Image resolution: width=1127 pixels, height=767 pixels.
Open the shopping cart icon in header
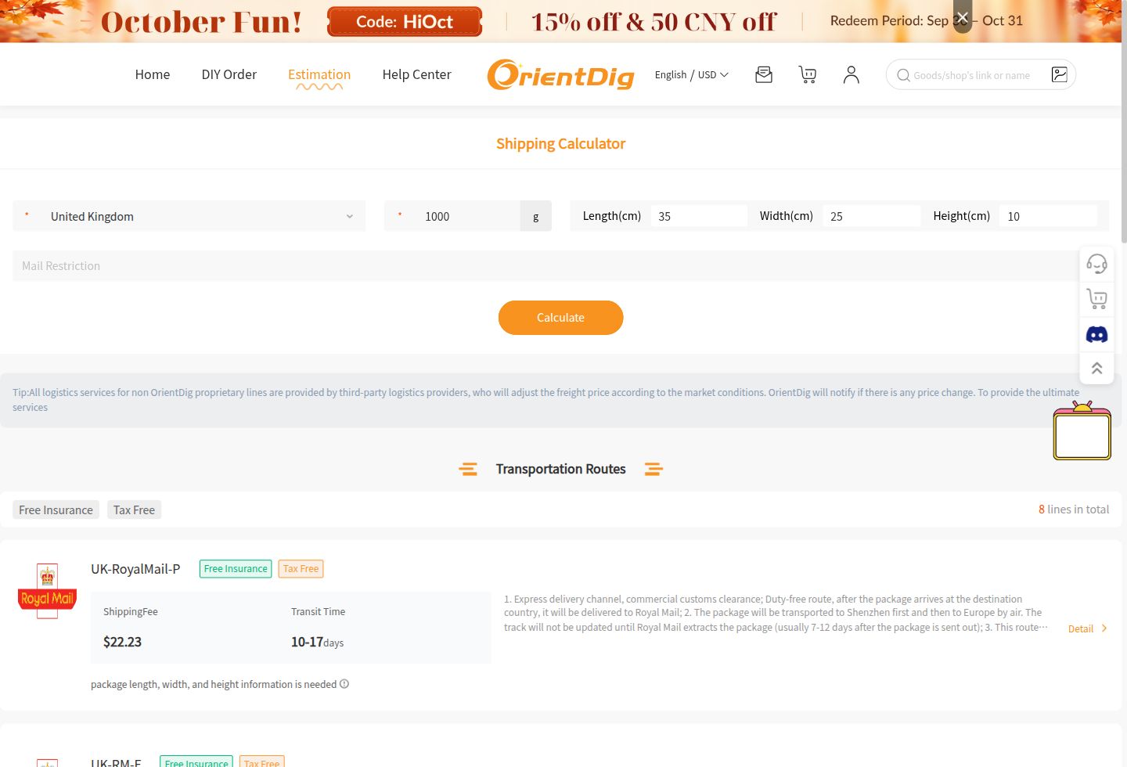tap(808, 75)
